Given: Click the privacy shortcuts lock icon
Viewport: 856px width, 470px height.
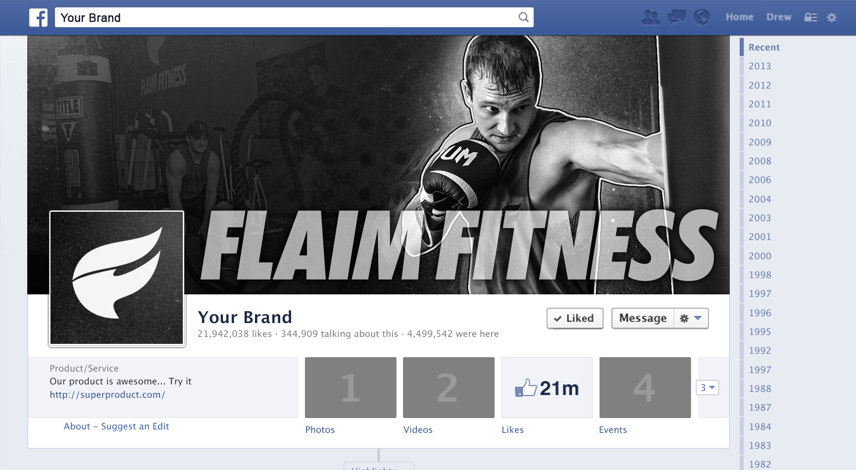Looking at the screenshot, I should tap(810, 18).
